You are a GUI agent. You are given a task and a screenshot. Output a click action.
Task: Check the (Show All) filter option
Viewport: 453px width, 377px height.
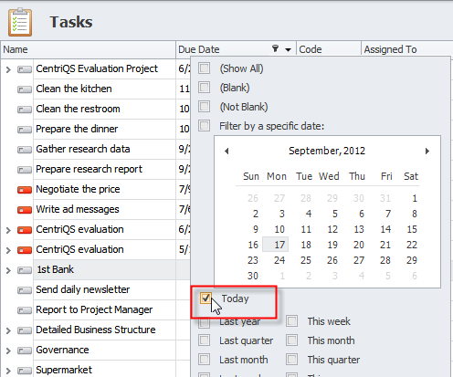[204, 68]
